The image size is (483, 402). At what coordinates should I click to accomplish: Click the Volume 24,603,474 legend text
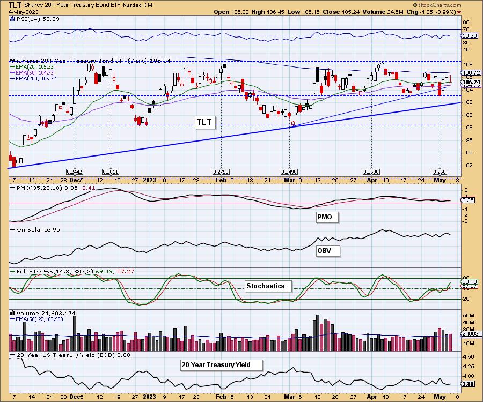click(x=46, y=313)
